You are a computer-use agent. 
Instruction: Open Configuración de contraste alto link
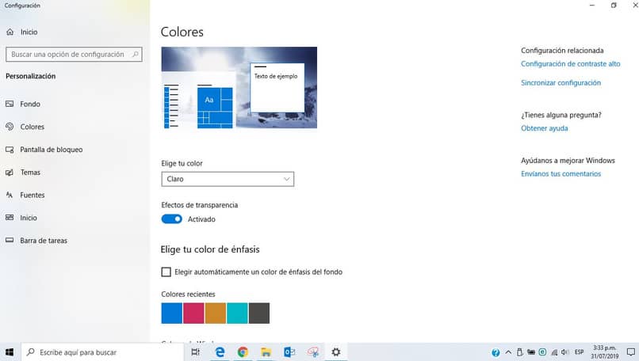pyautogui.click(x=570, y=64)
